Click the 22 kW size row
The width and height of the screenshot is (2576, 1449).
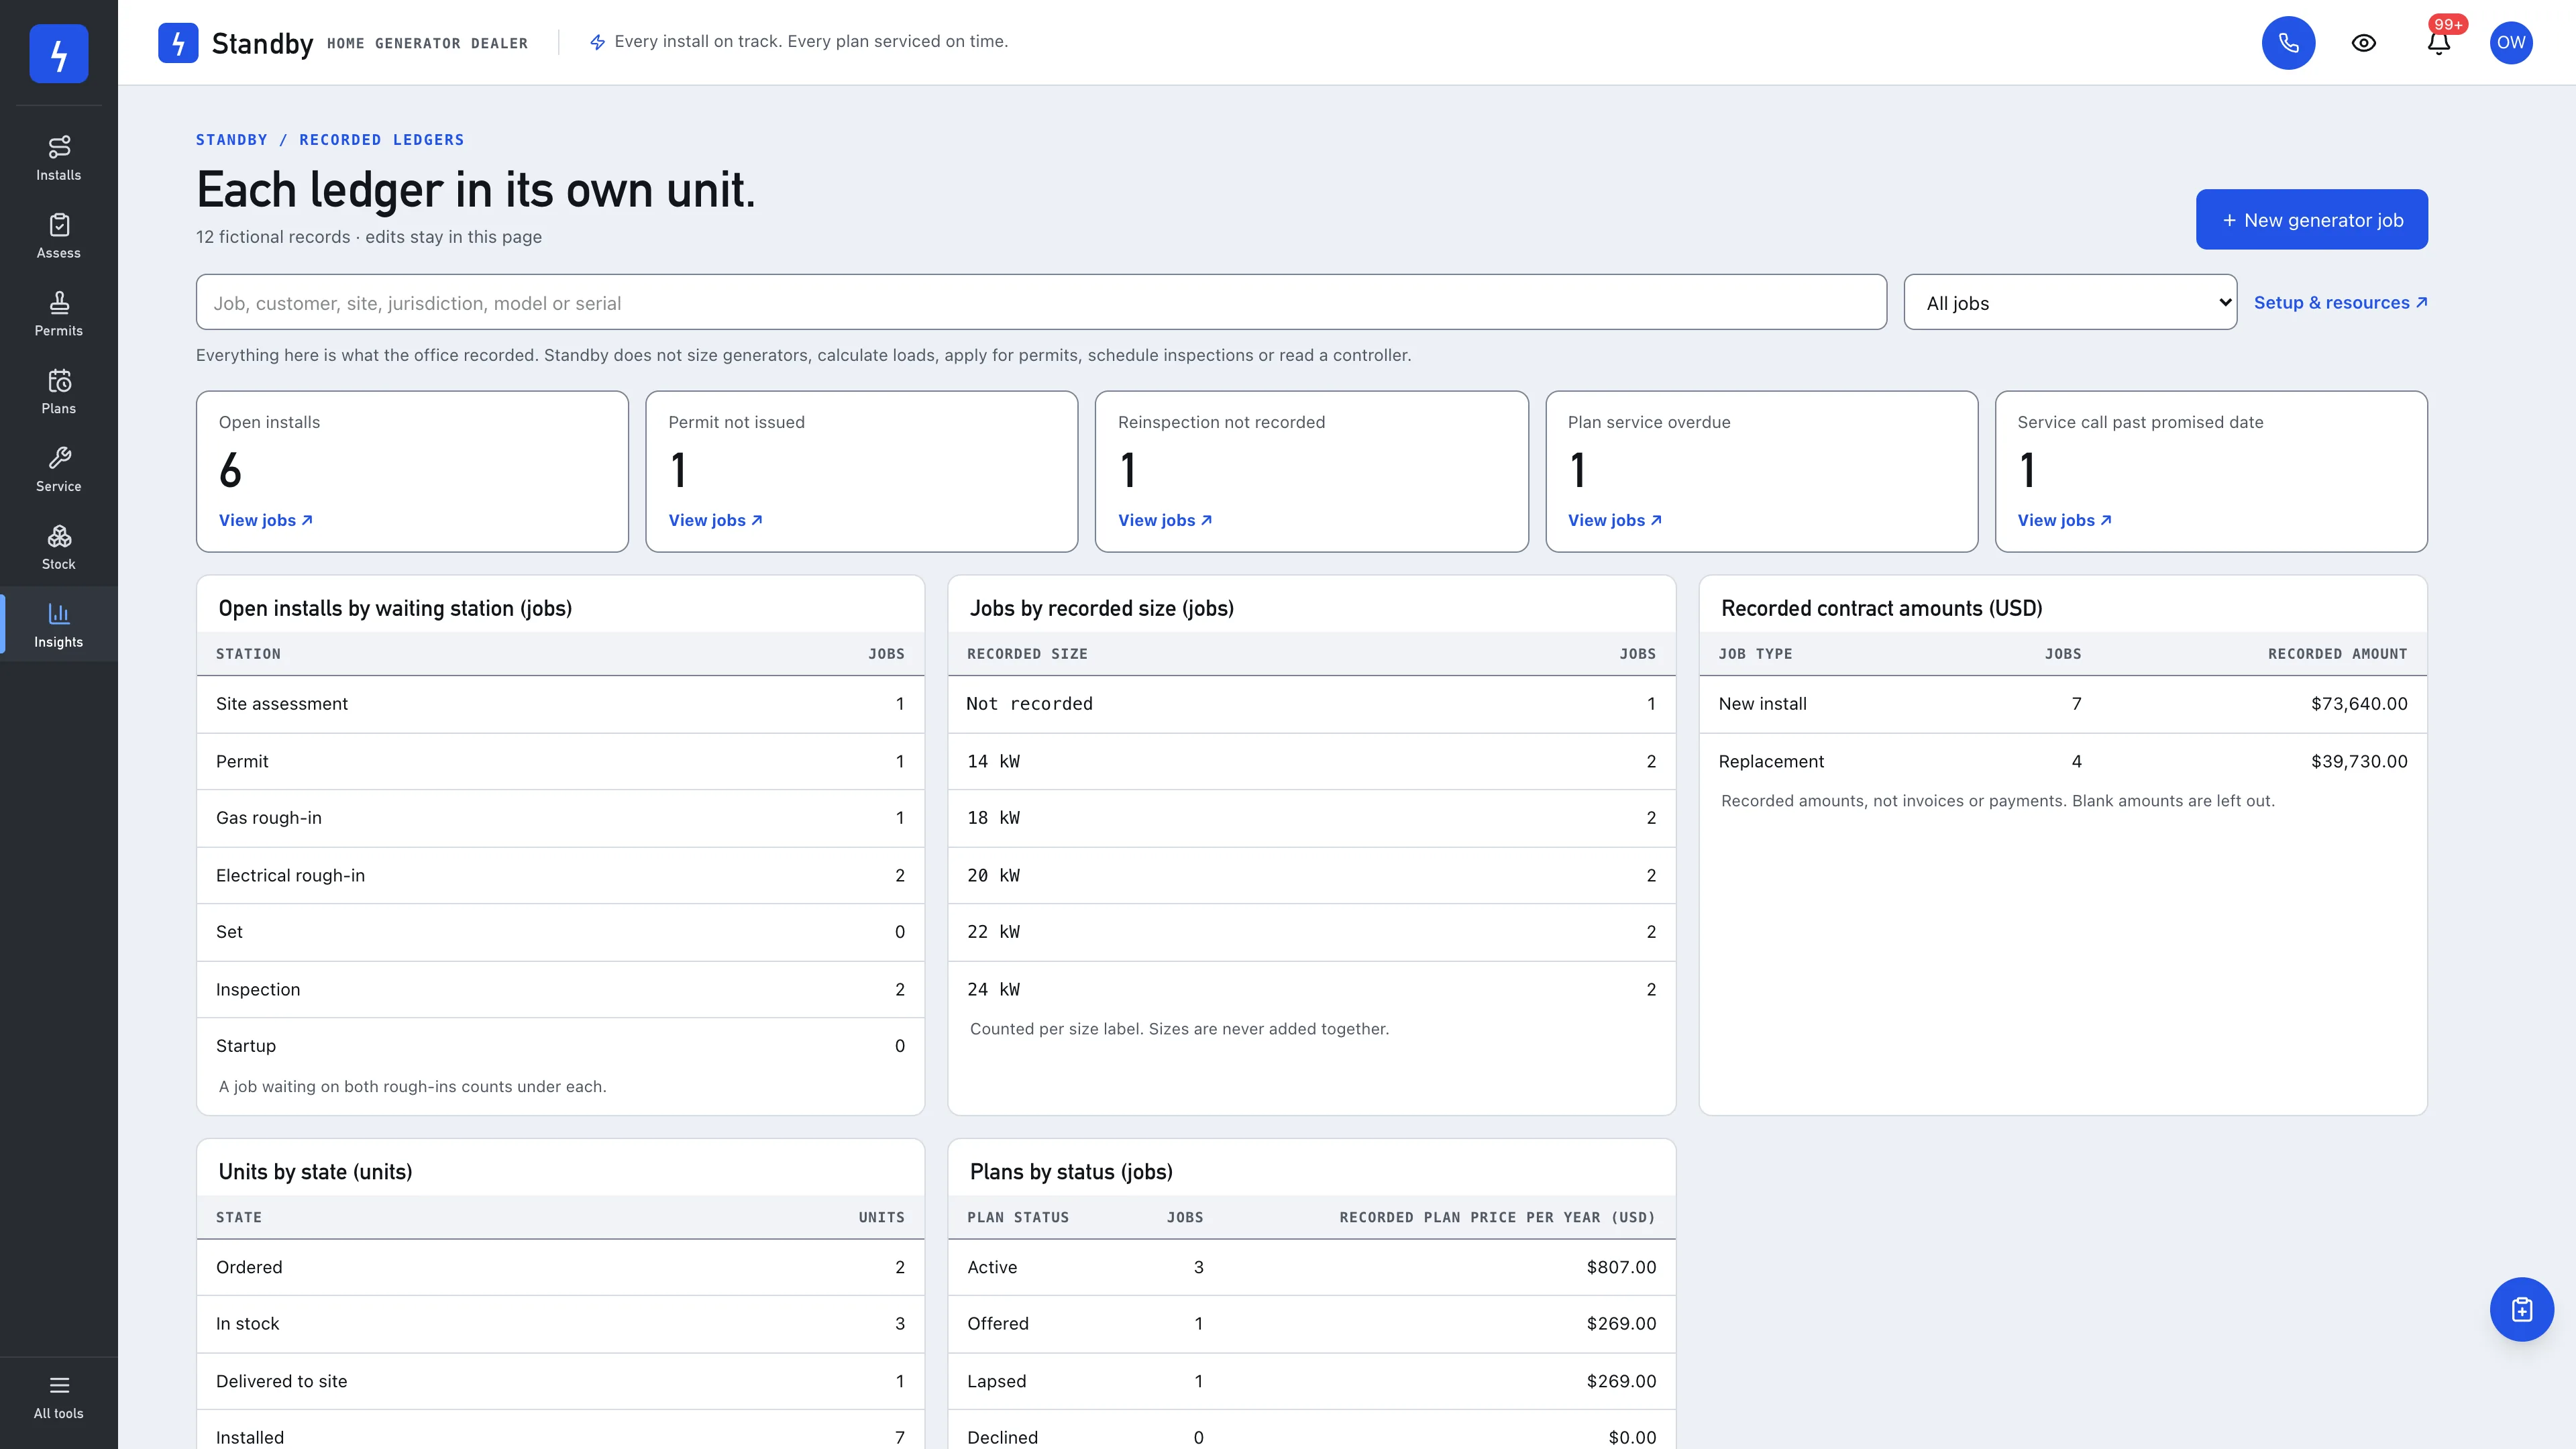coord(1311,932)
